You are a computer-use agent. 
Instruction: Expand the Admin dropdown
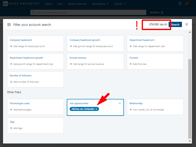(120, 4)
